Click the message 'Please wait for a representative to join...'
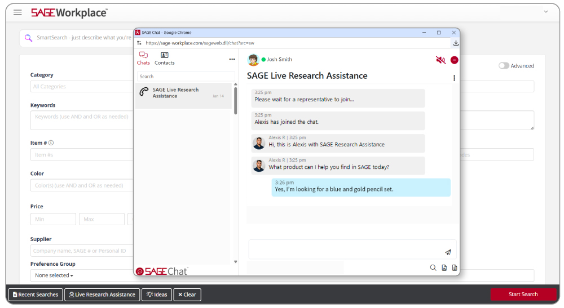 [338, 98]
